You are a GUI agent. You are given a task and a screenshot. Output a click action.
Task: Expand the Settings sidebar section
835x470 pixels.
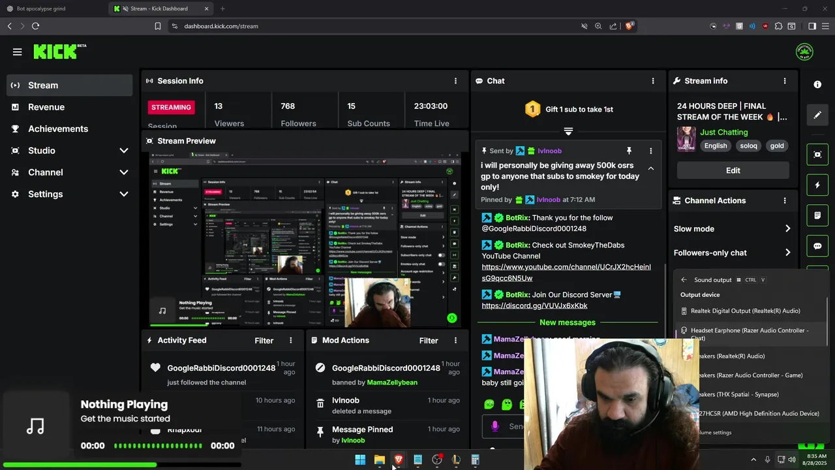(69, 194)
